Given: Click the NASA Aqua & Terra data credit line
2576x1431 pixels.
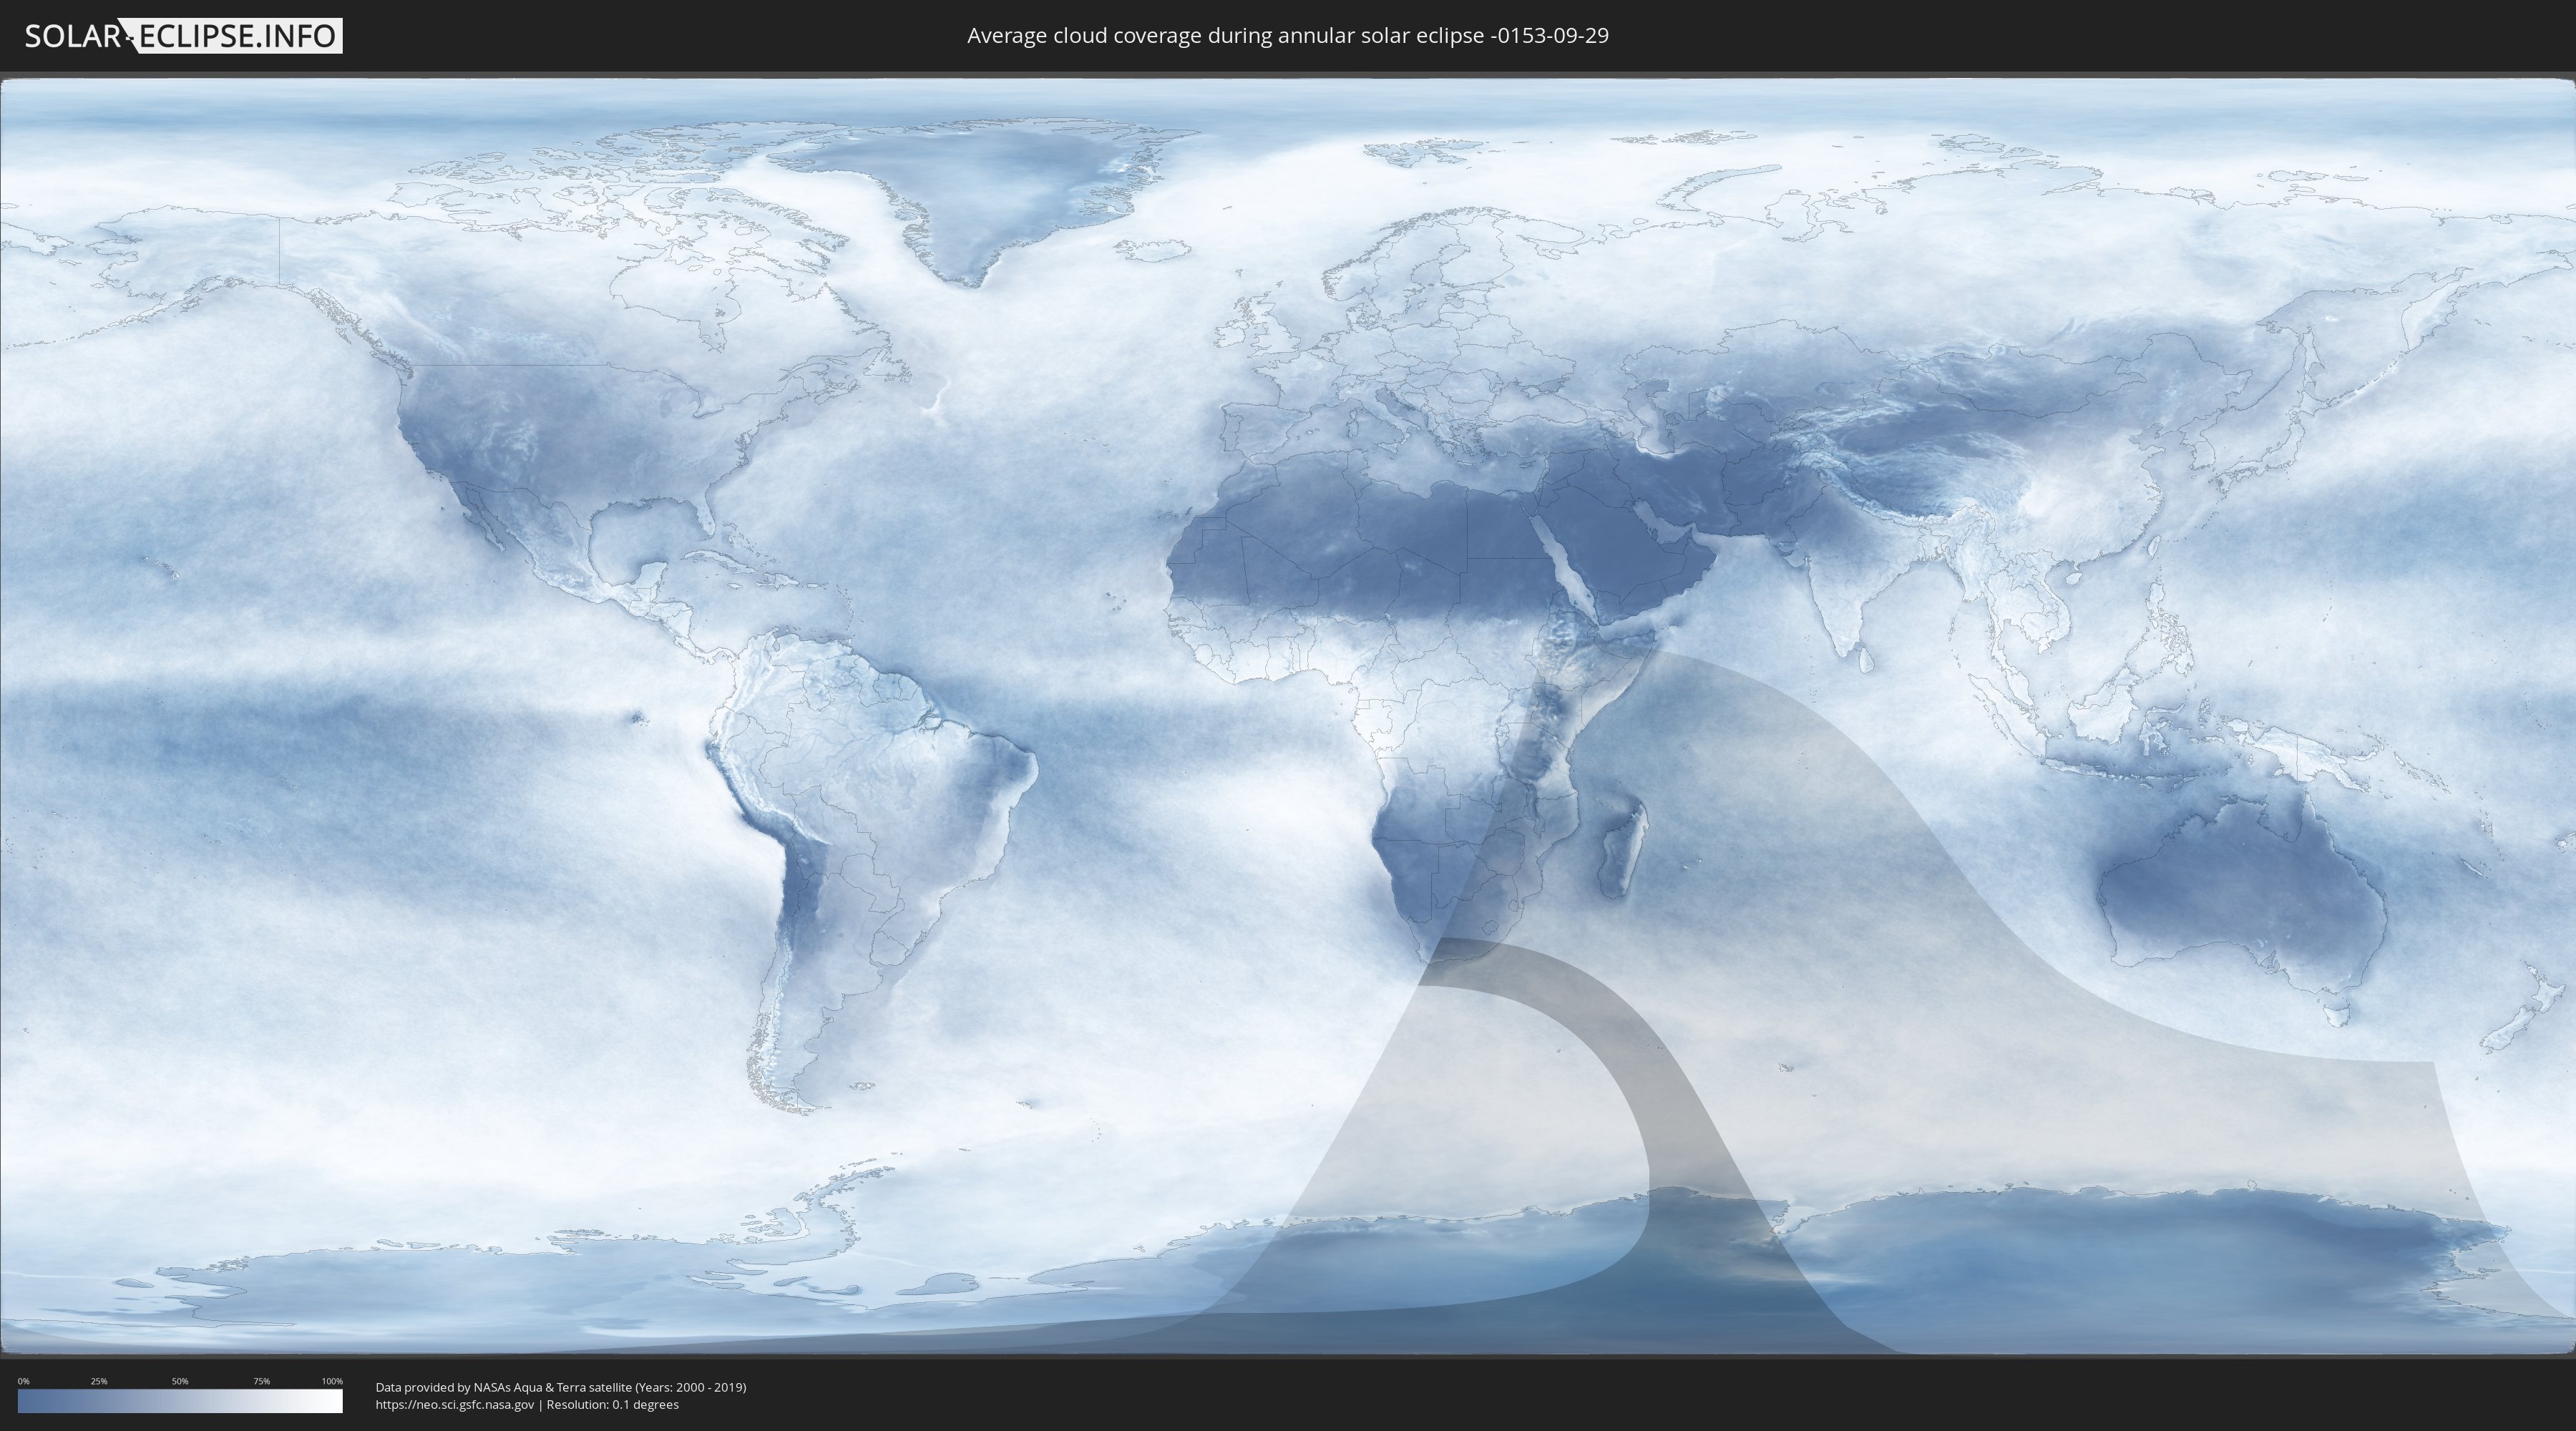Looking at the screenshot, I should (x=560, y=1387).
